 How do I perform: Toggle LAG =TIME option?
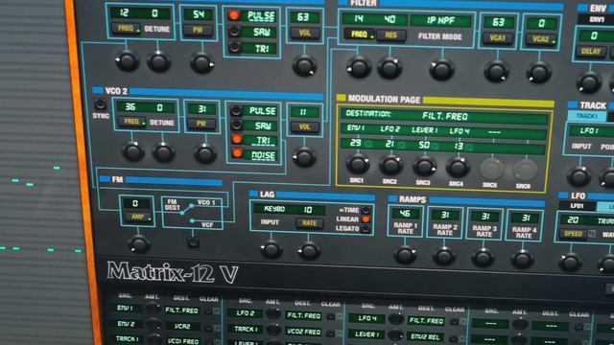(x=366, y=210)
